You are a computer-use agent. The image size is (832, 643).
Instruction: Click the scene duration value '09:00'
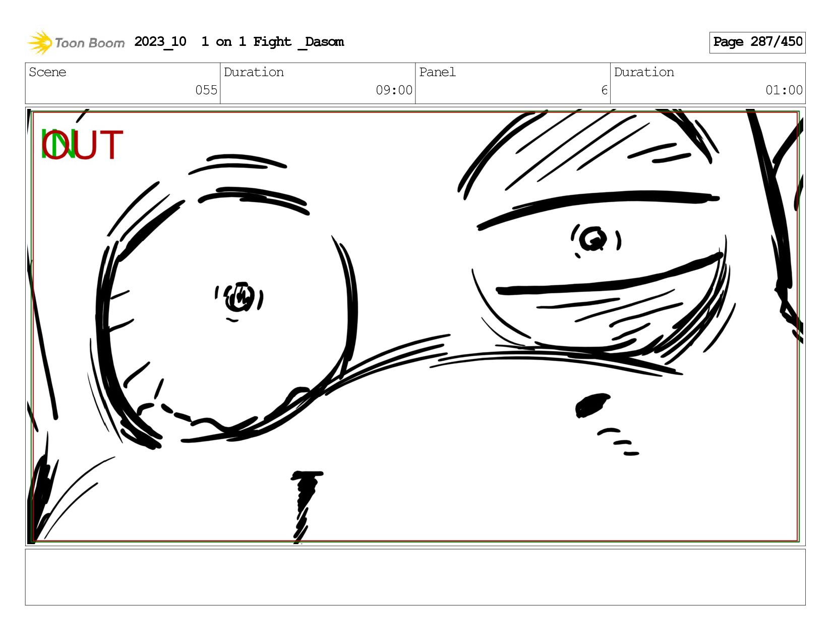[x=394, y=90]
